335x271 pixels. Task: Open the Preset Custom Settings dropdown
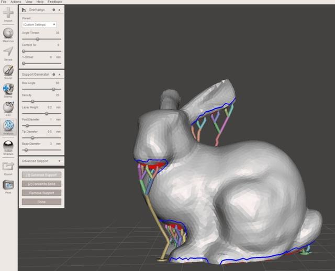[39, 25]
